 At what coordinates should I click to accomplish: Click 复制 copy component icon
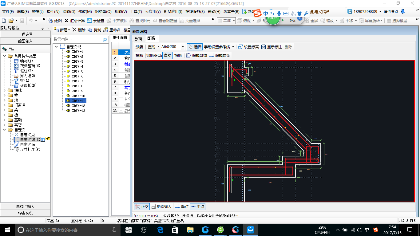(x=94, y=30)
